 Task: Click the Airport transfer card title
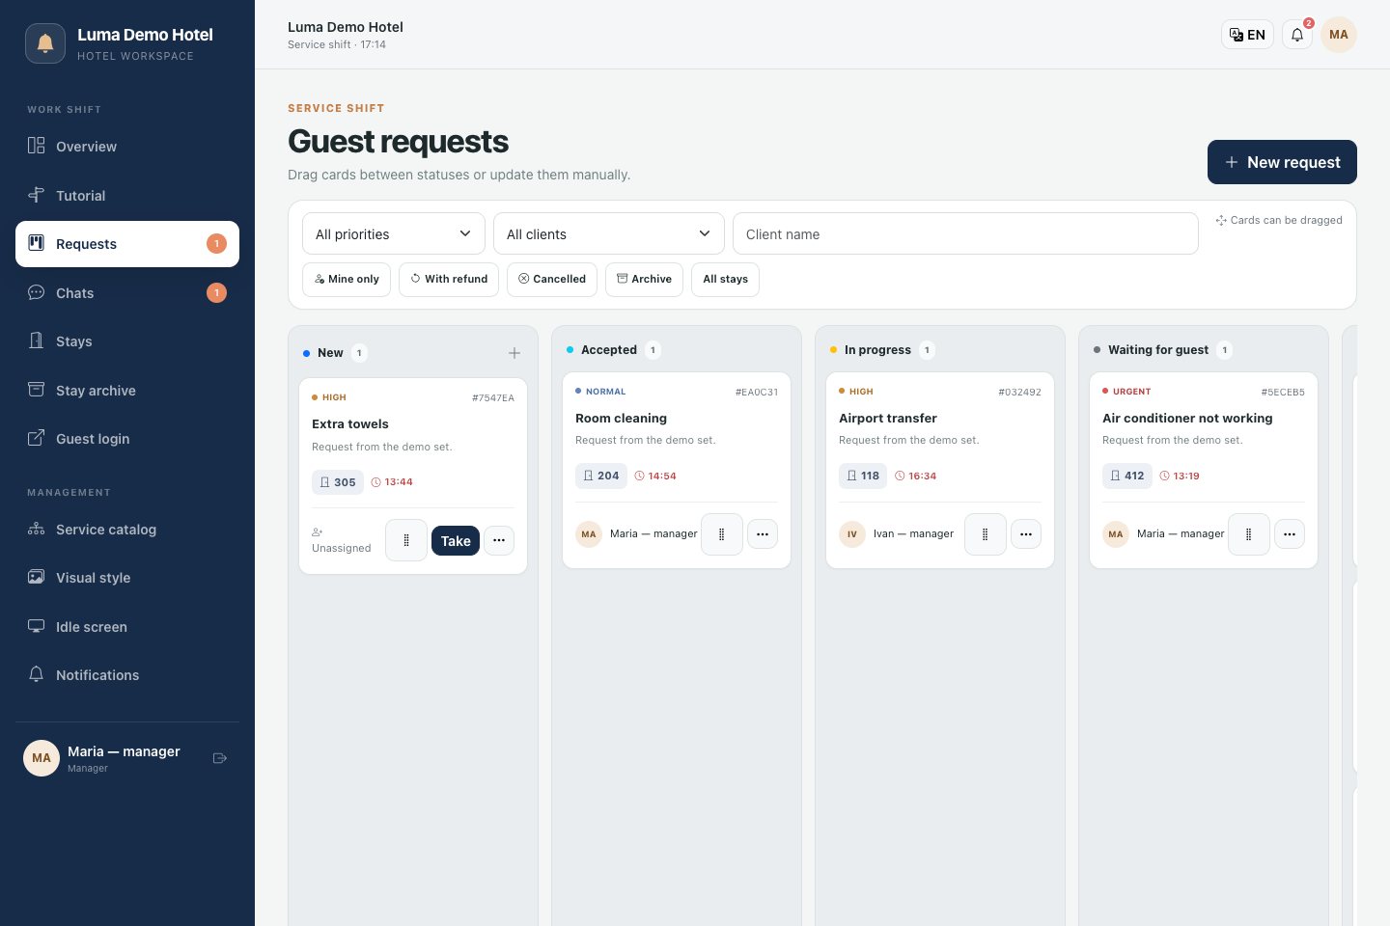pos(888,419)
